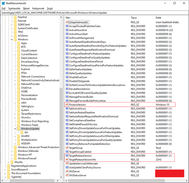Click the DisableOSUpgrade DWORD icon

tap(67, 81)
